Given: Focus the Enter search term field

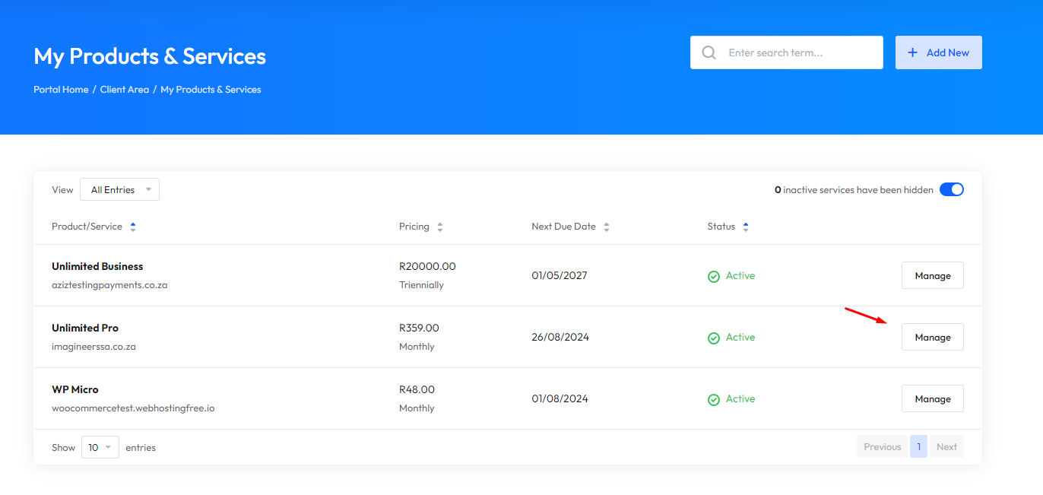Looking at the screenshot, I should 798,52.
